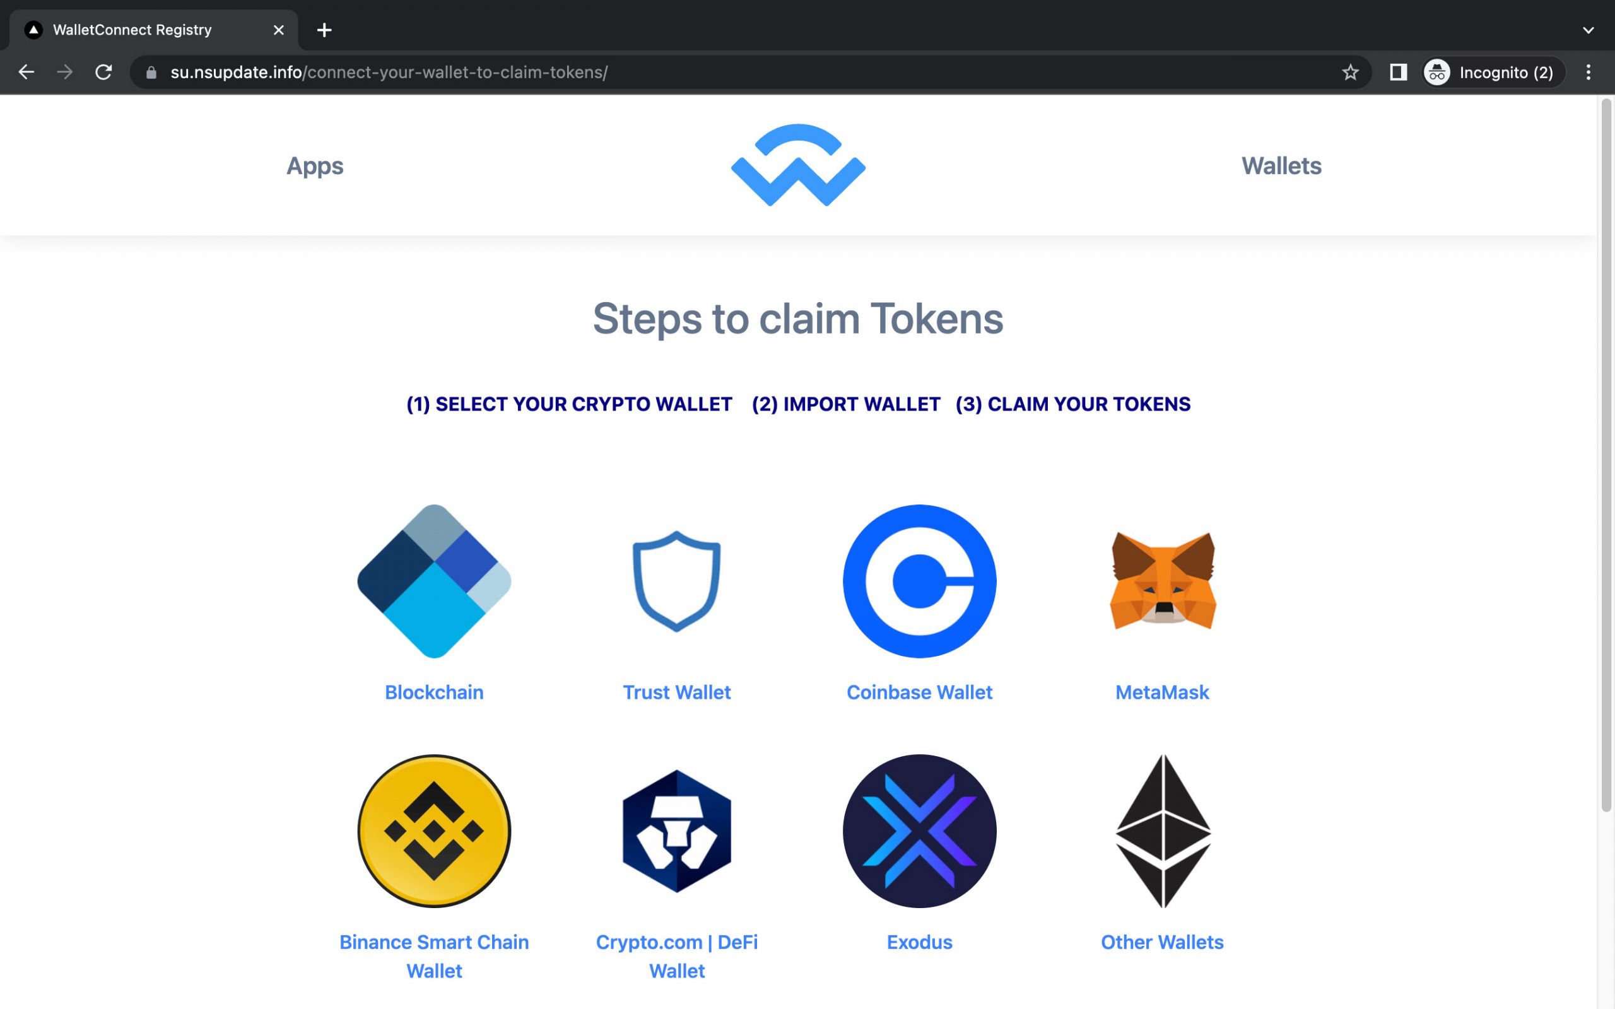Screen dimensions: 1615x1009
Task: Select the Other Wallets Ethereum icon
Action: click(1161, 830)
